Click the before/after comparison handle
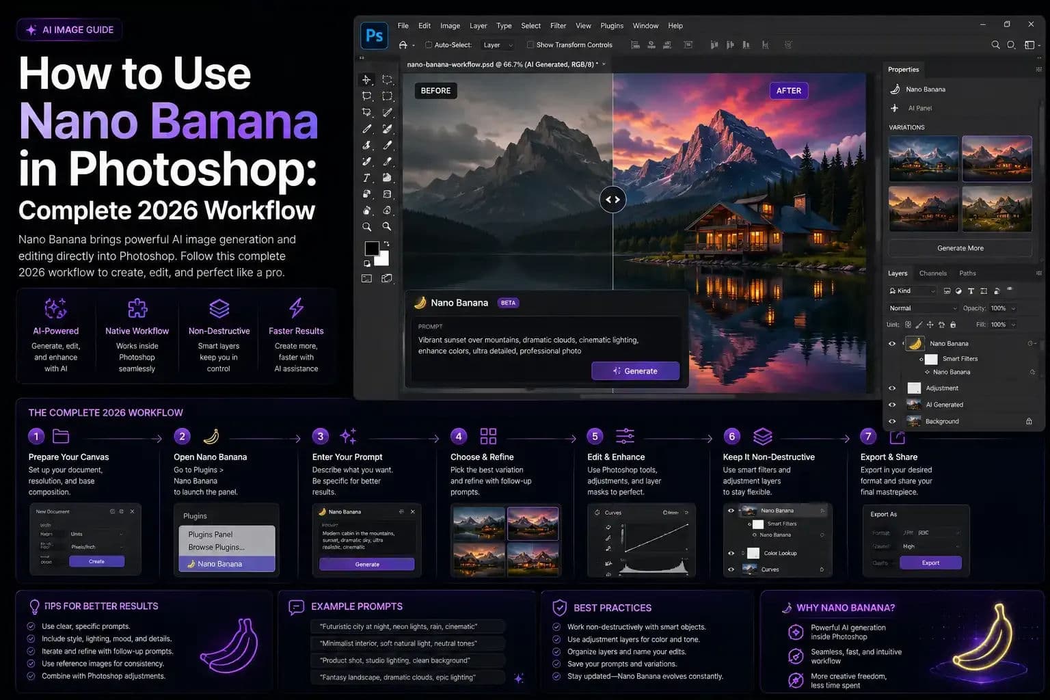This screenshot has height=700, width=1050. 612,200
